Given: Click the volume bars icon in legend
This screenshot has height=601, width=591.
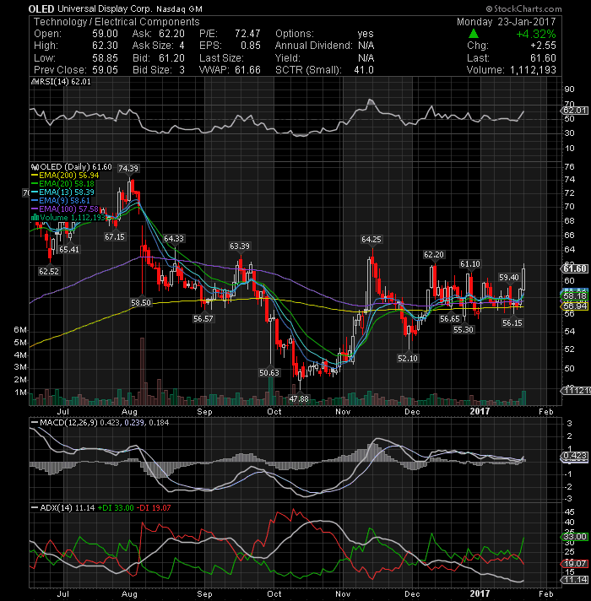Looking at the screenshot, I should [35, 218].
